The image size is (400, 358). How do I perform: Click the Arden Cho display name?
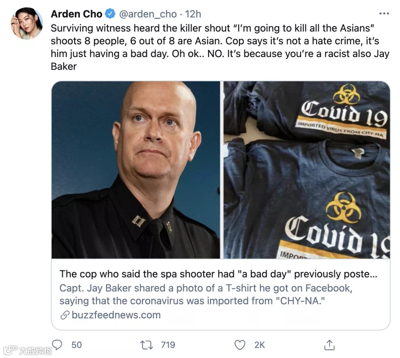(77, 14)
